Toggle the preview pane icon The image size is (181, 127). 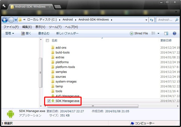tap(166, 33)
